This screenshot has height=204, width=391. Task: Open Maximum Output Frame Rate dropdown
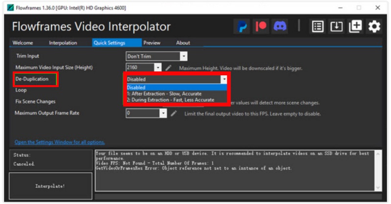pos(163,113)
